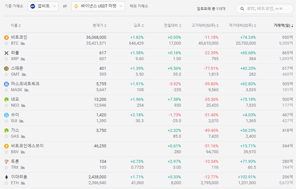
Task: Open the GMT chart icon
Action: pos(24,75)
